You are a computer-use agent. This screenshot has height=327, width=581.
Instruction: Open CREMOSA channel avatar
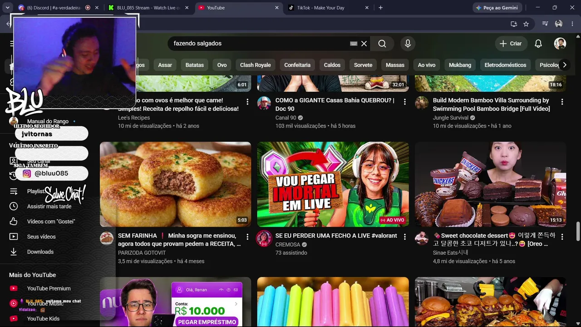(264, 238)
